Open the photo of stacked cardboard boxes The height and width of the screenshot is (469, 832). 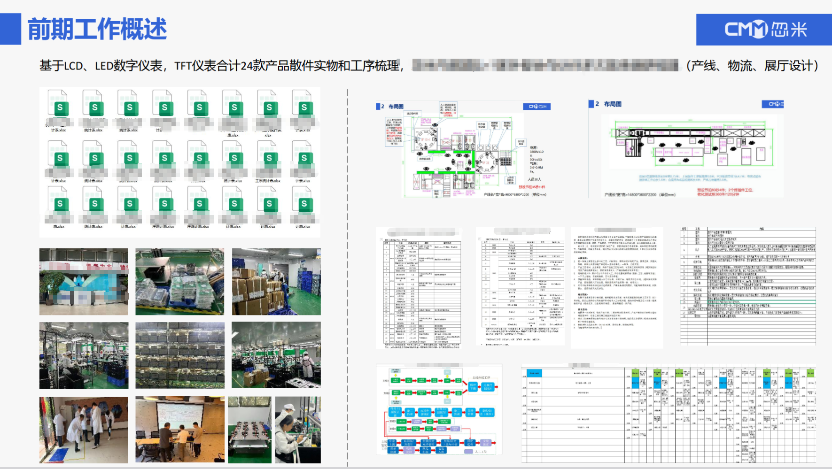point(276,282)
